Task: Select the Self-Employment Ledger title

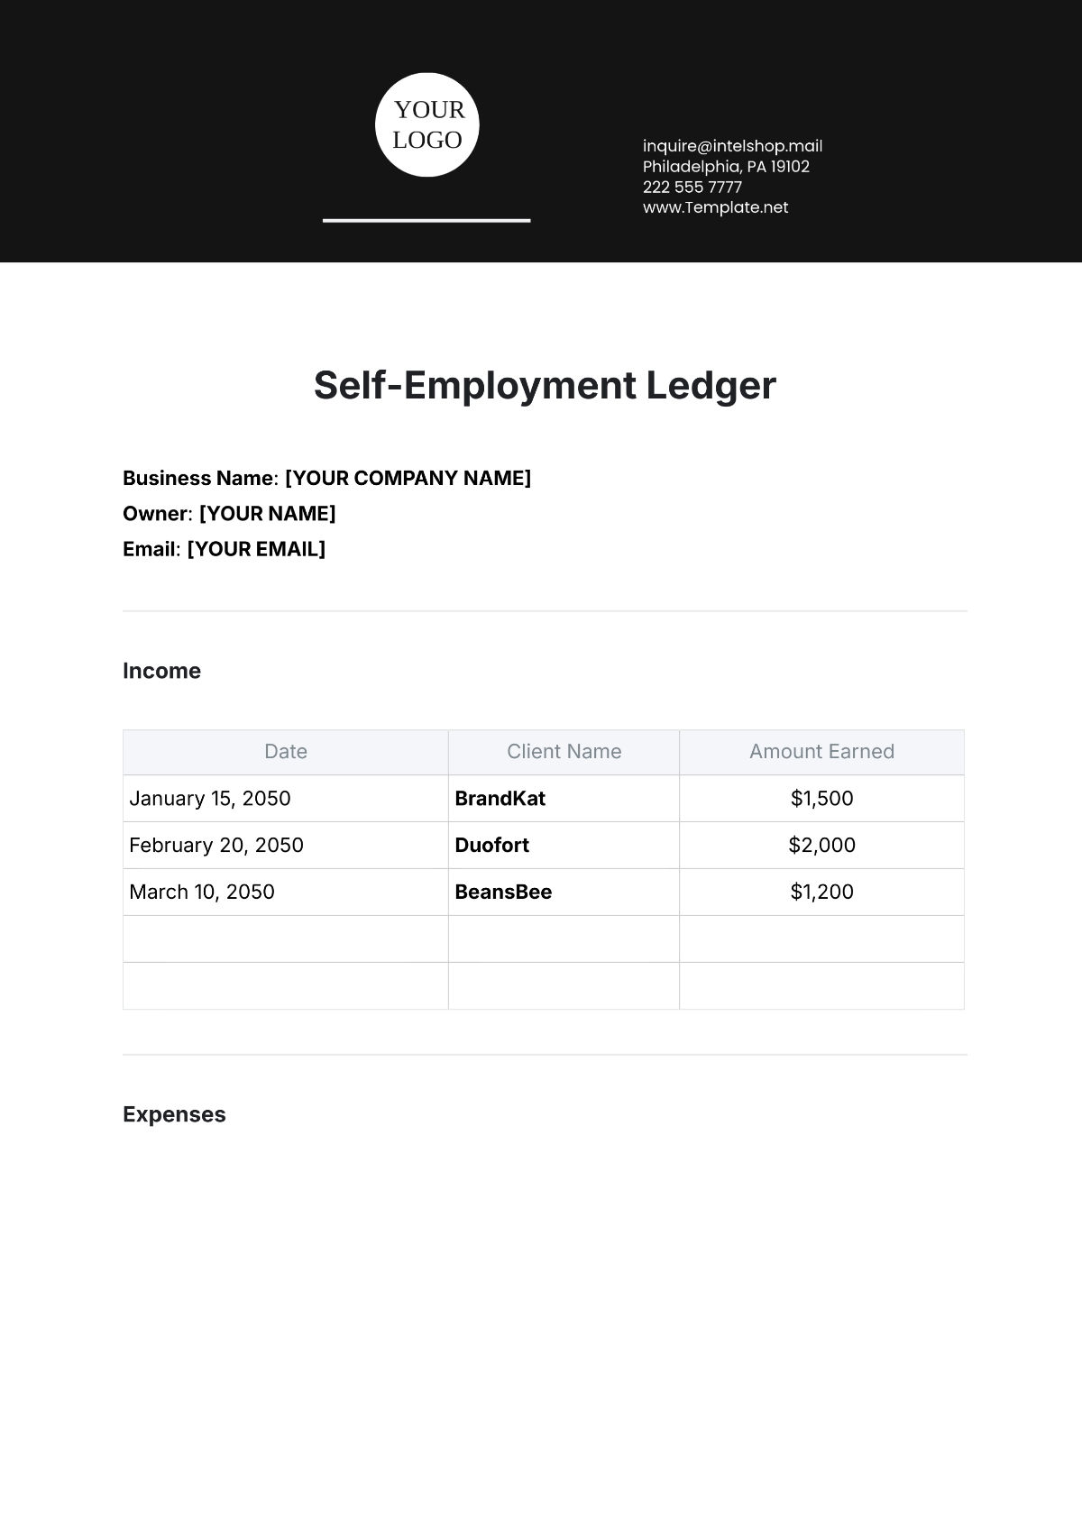Action: click(x=545, y=386)
